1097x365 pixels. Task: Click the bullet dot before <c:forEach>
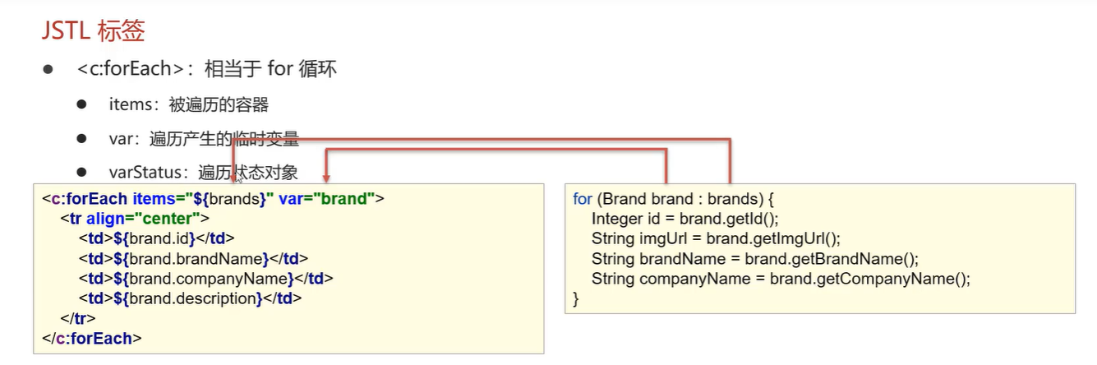tap(49, 69)
